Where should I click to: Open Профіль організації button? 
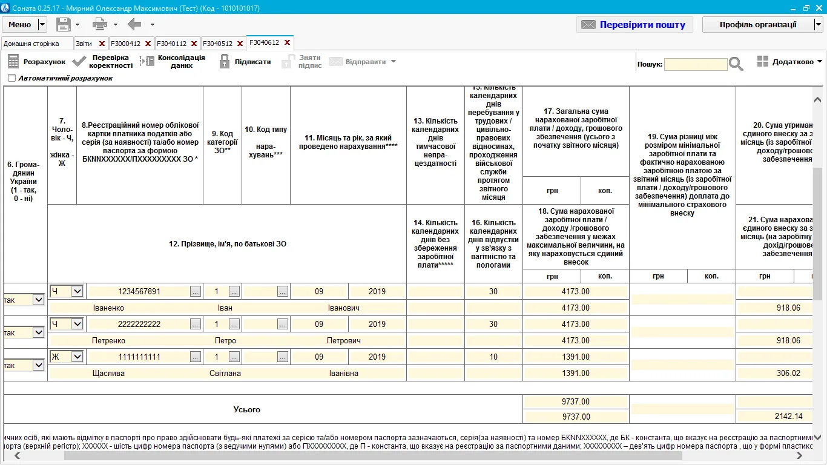[x=758, y=24]
